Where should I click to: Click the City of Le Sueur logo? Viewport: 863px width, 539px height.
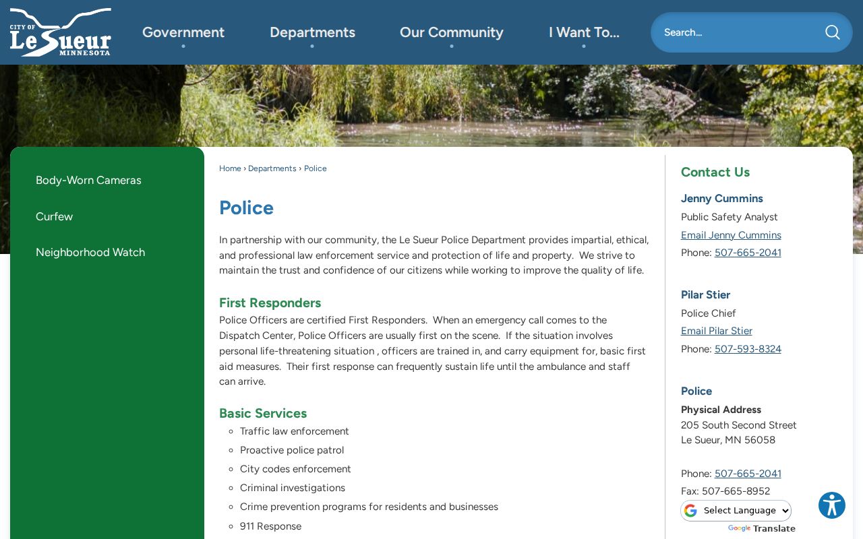pyautogui.click(x=61, y=32)
